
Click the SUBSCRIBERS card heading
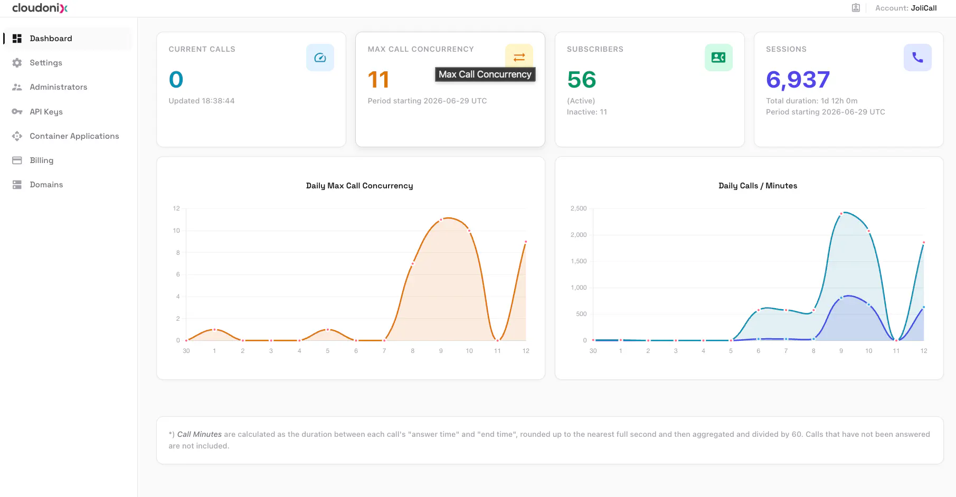point(595,49)
